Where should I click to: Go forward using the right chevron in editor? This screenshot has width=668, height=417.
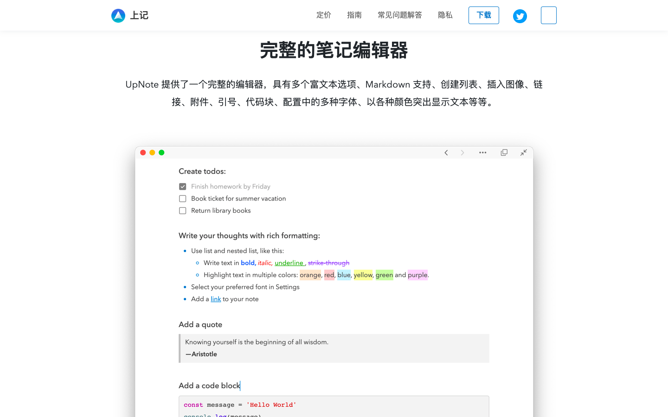coord(462,152)
